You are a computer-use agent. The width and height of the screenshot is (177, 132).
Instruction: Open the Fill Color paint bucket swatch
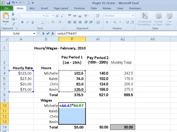pyautogui.click(x=53, y=22)
